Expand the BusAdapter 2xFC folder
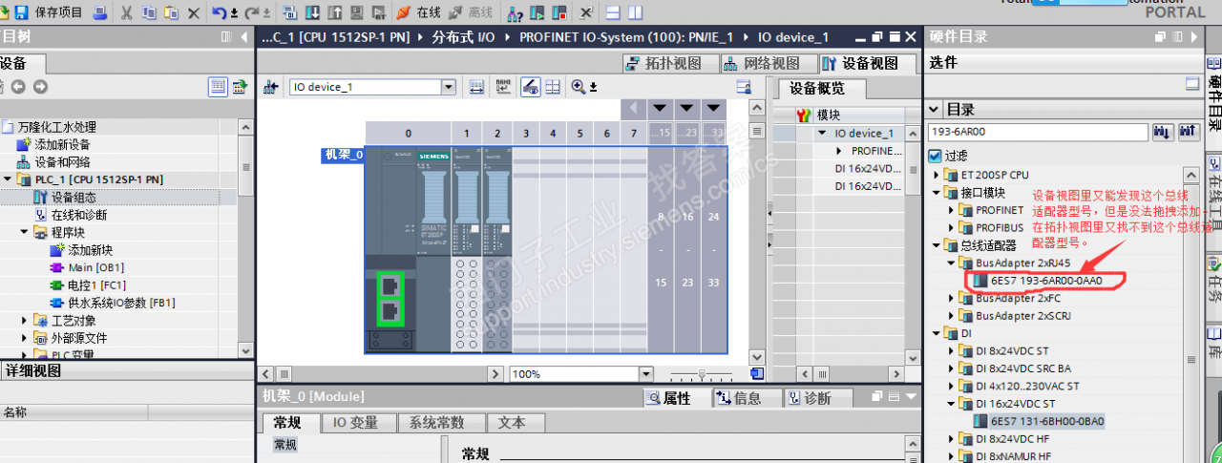Image resolution: width=1222 pixels, height=463 pixels. coord(951,299)
